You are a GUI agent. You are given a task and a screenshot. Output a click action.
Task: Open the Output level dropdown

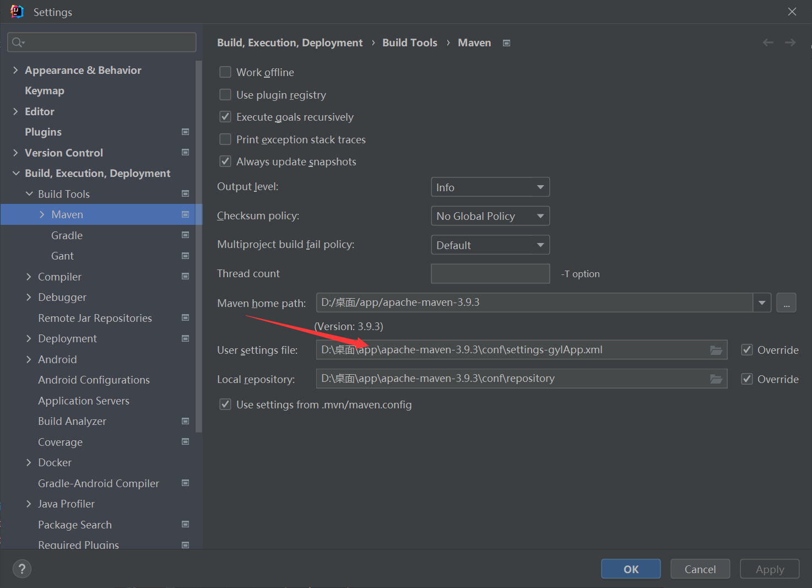tap(490, 187)
